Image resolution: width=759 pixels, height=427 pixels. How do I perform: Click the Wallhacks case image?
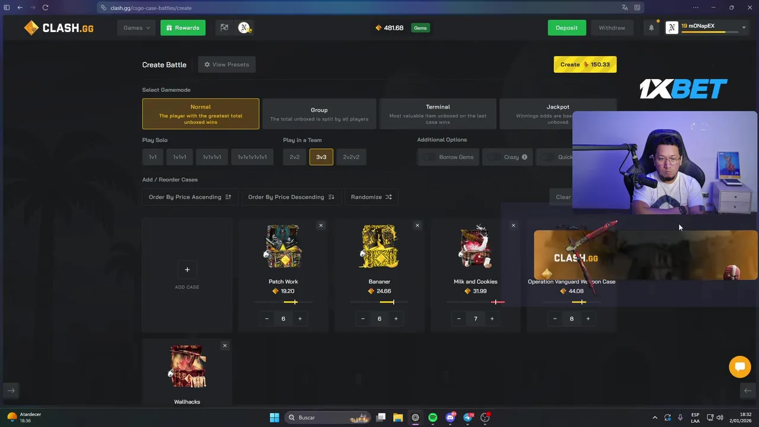187,367
